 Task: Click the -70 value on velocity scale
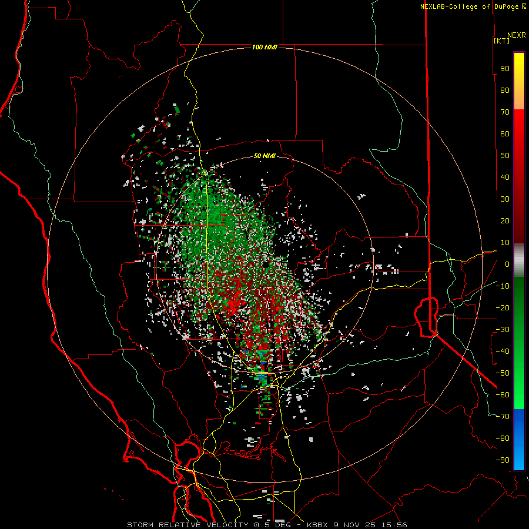[x=503, y=417]
